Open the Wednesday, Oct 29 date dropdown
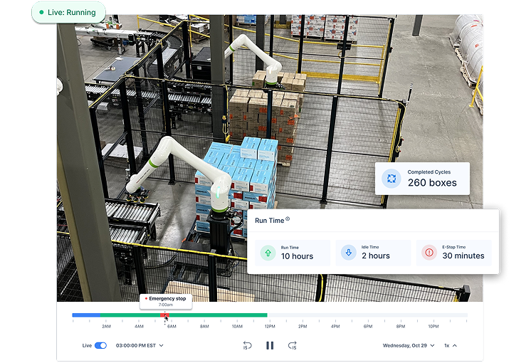 pos(409,346)
